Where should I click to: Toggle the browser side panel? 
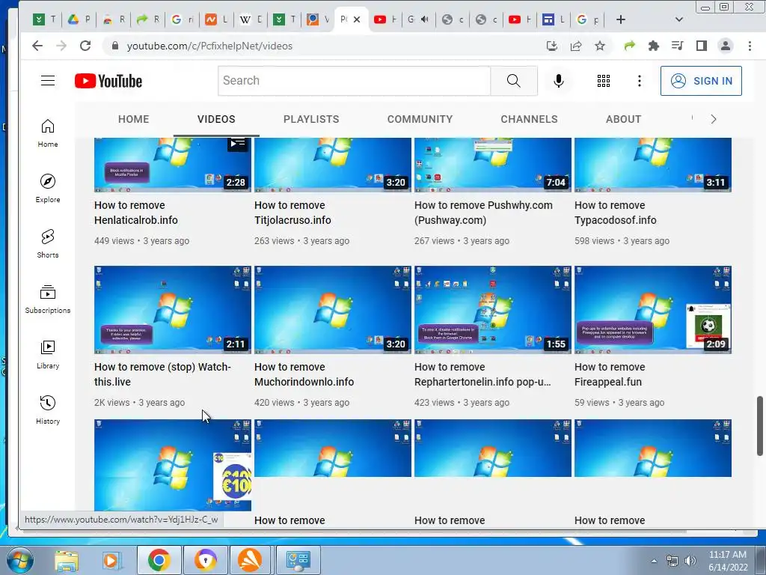(702, 46)
